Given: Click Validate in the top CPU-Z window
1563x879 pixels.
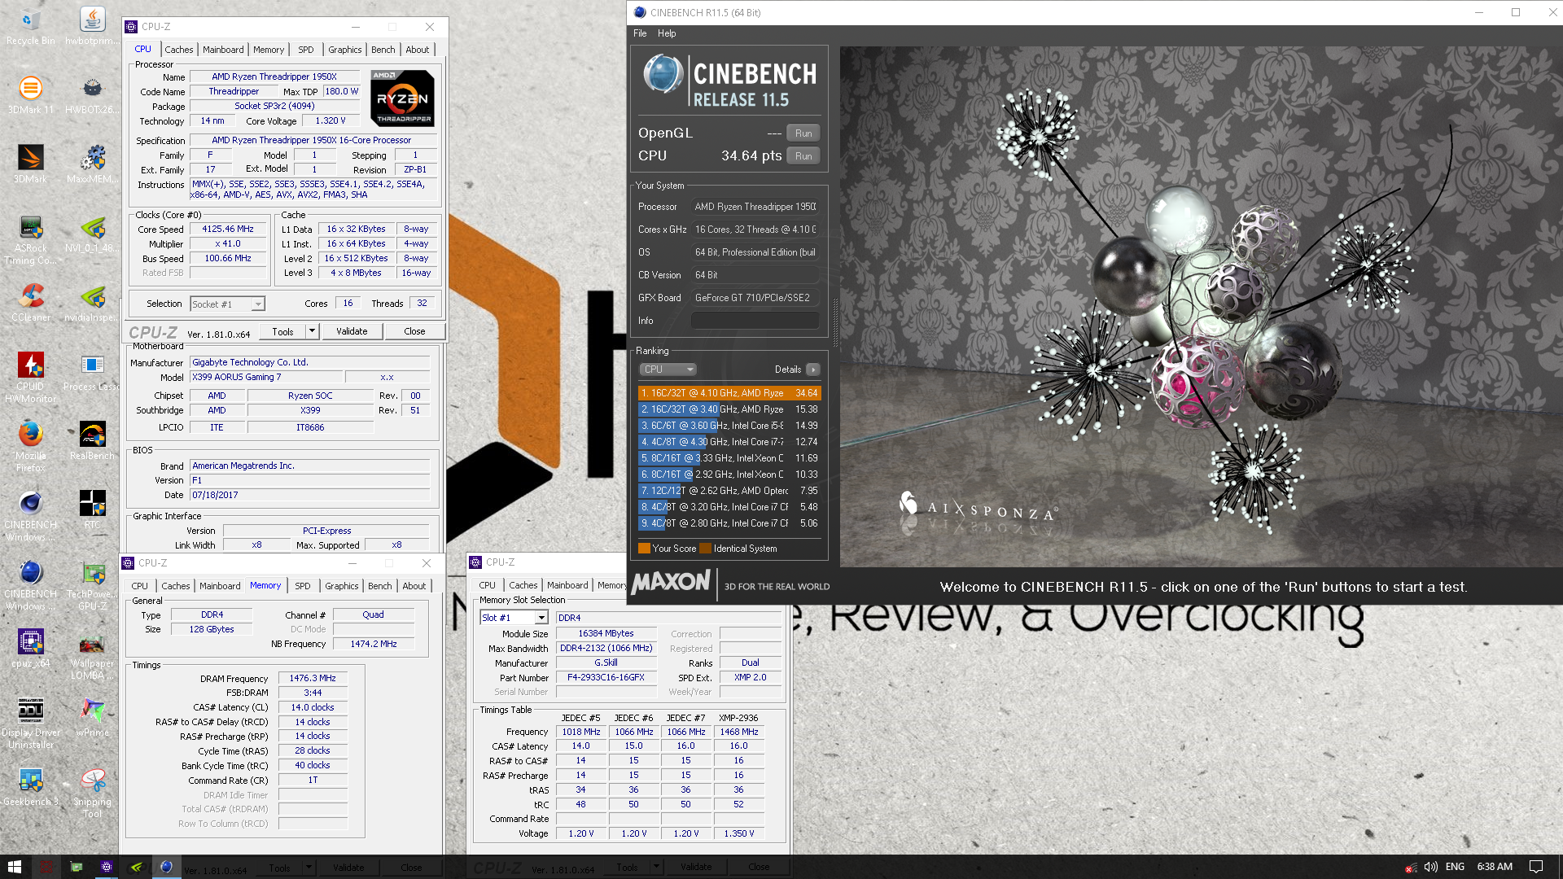Looking at the screenshot, I should [x=352, y=331].
